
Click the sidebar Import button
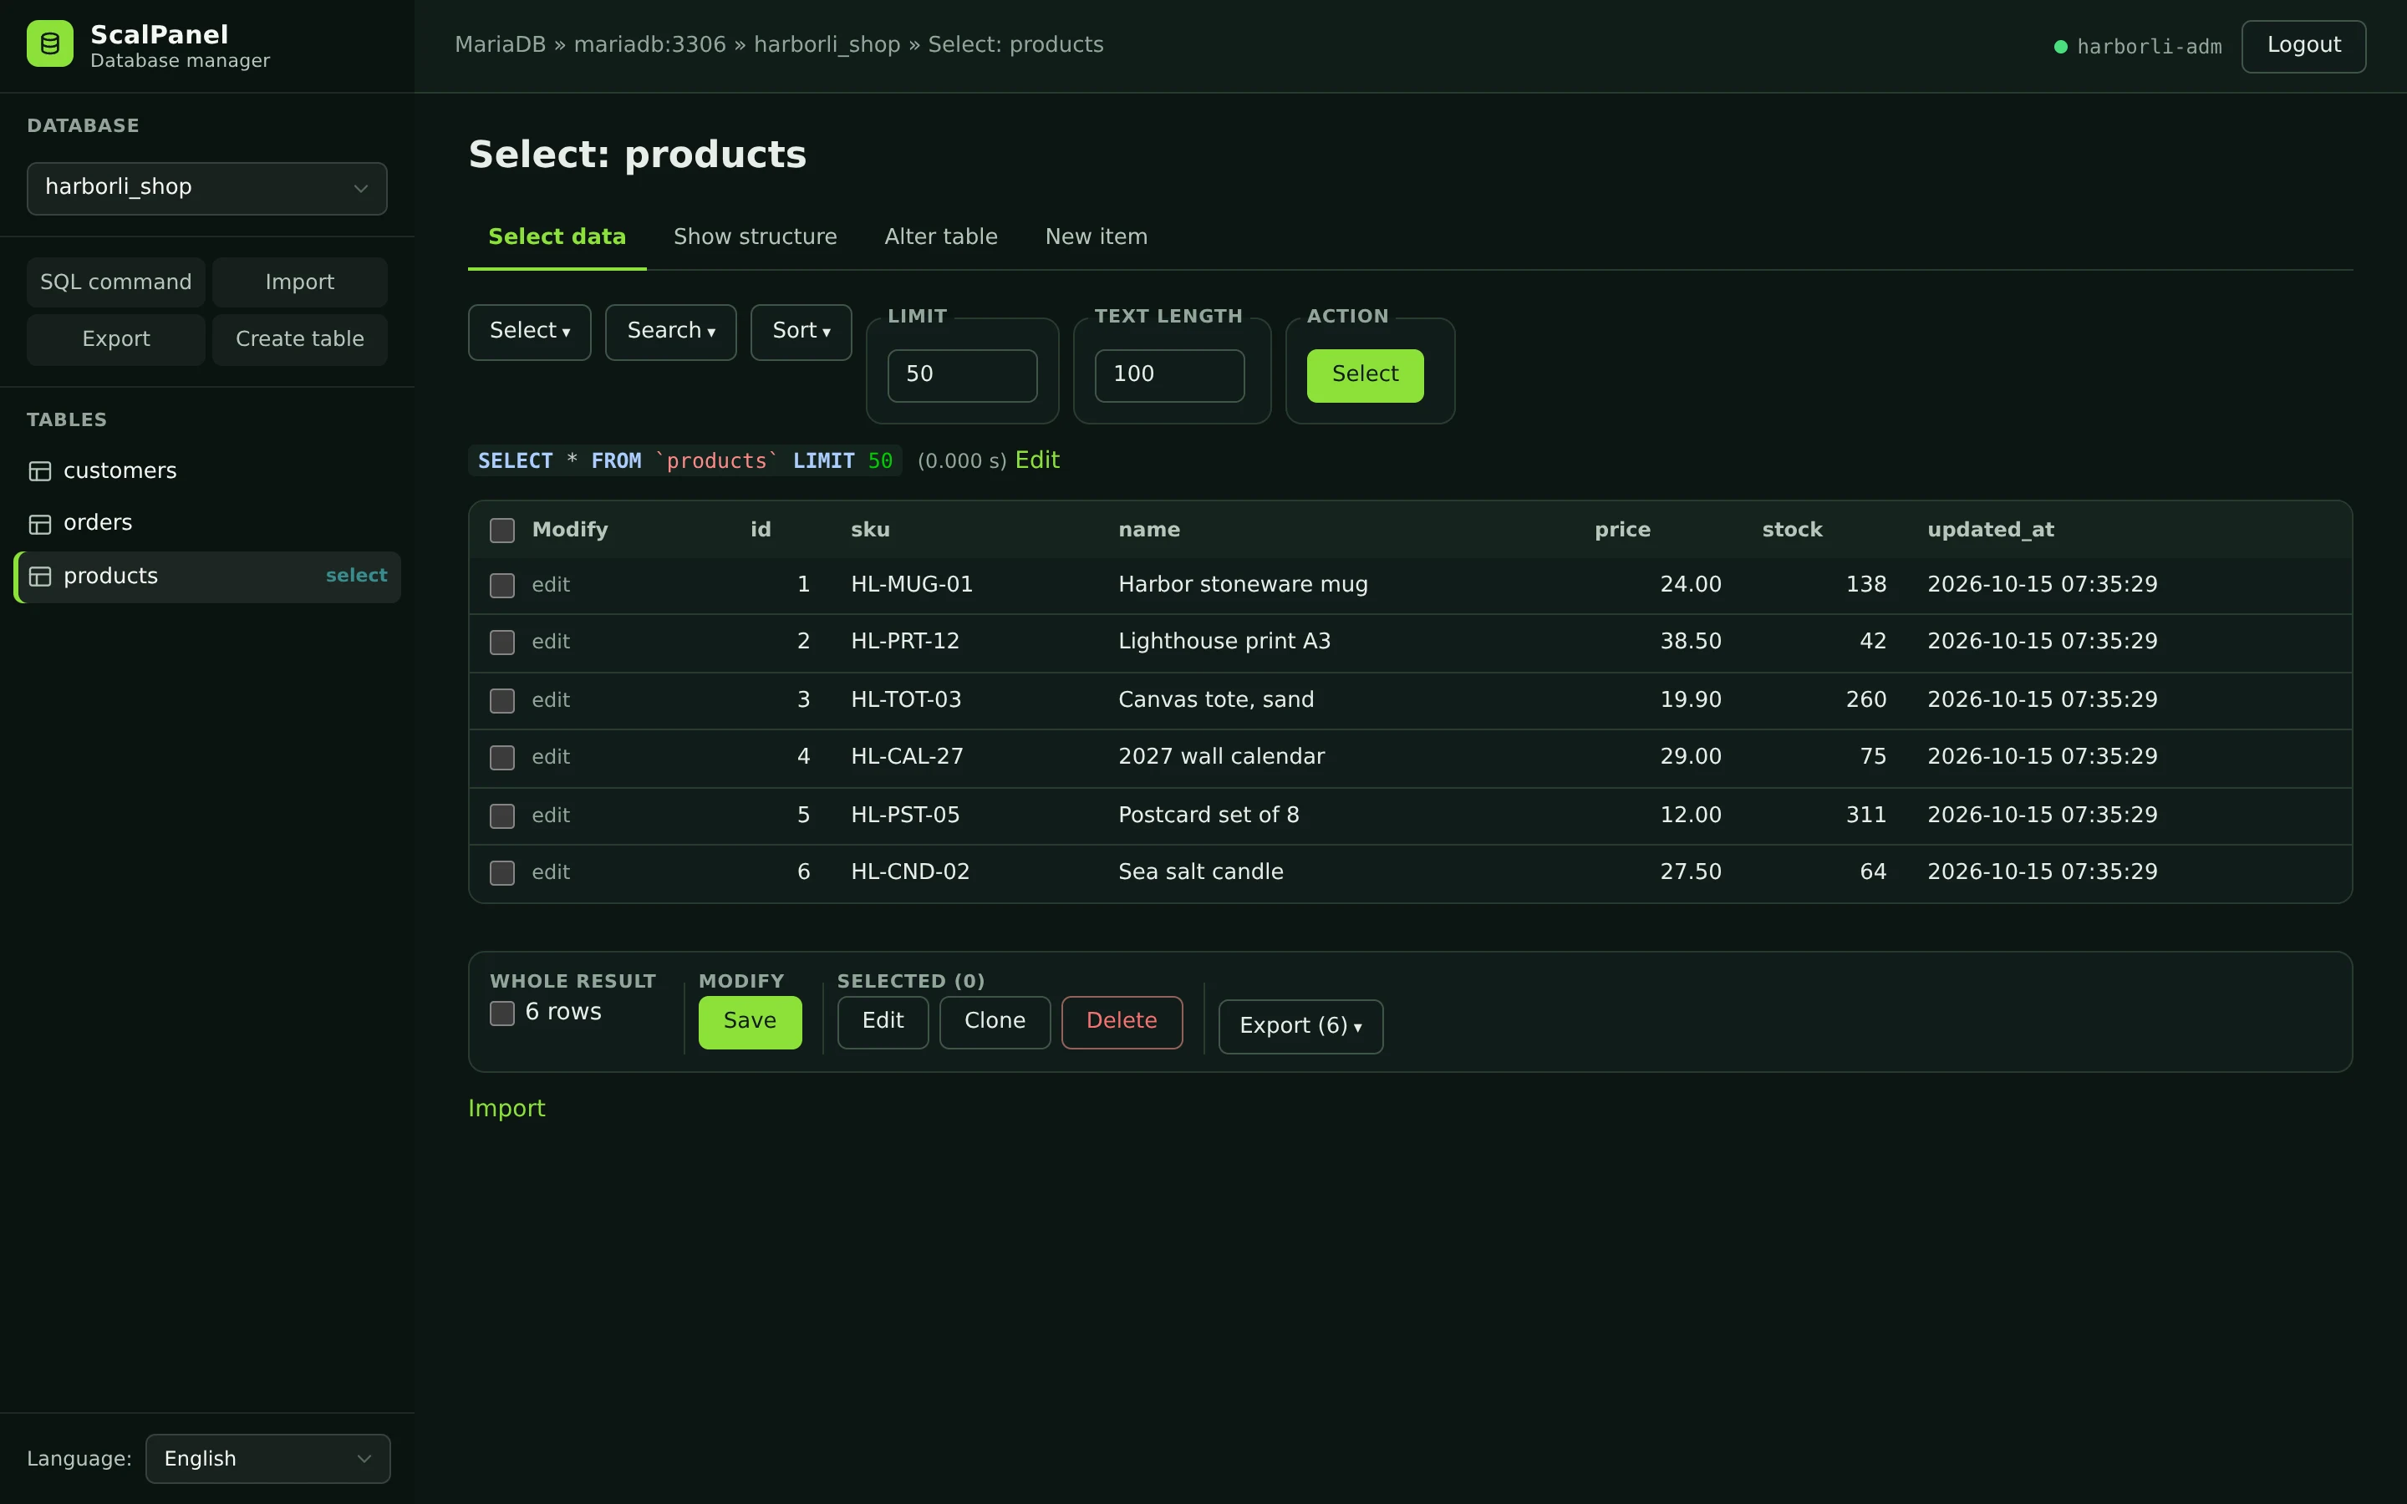(x=299, y=282)
